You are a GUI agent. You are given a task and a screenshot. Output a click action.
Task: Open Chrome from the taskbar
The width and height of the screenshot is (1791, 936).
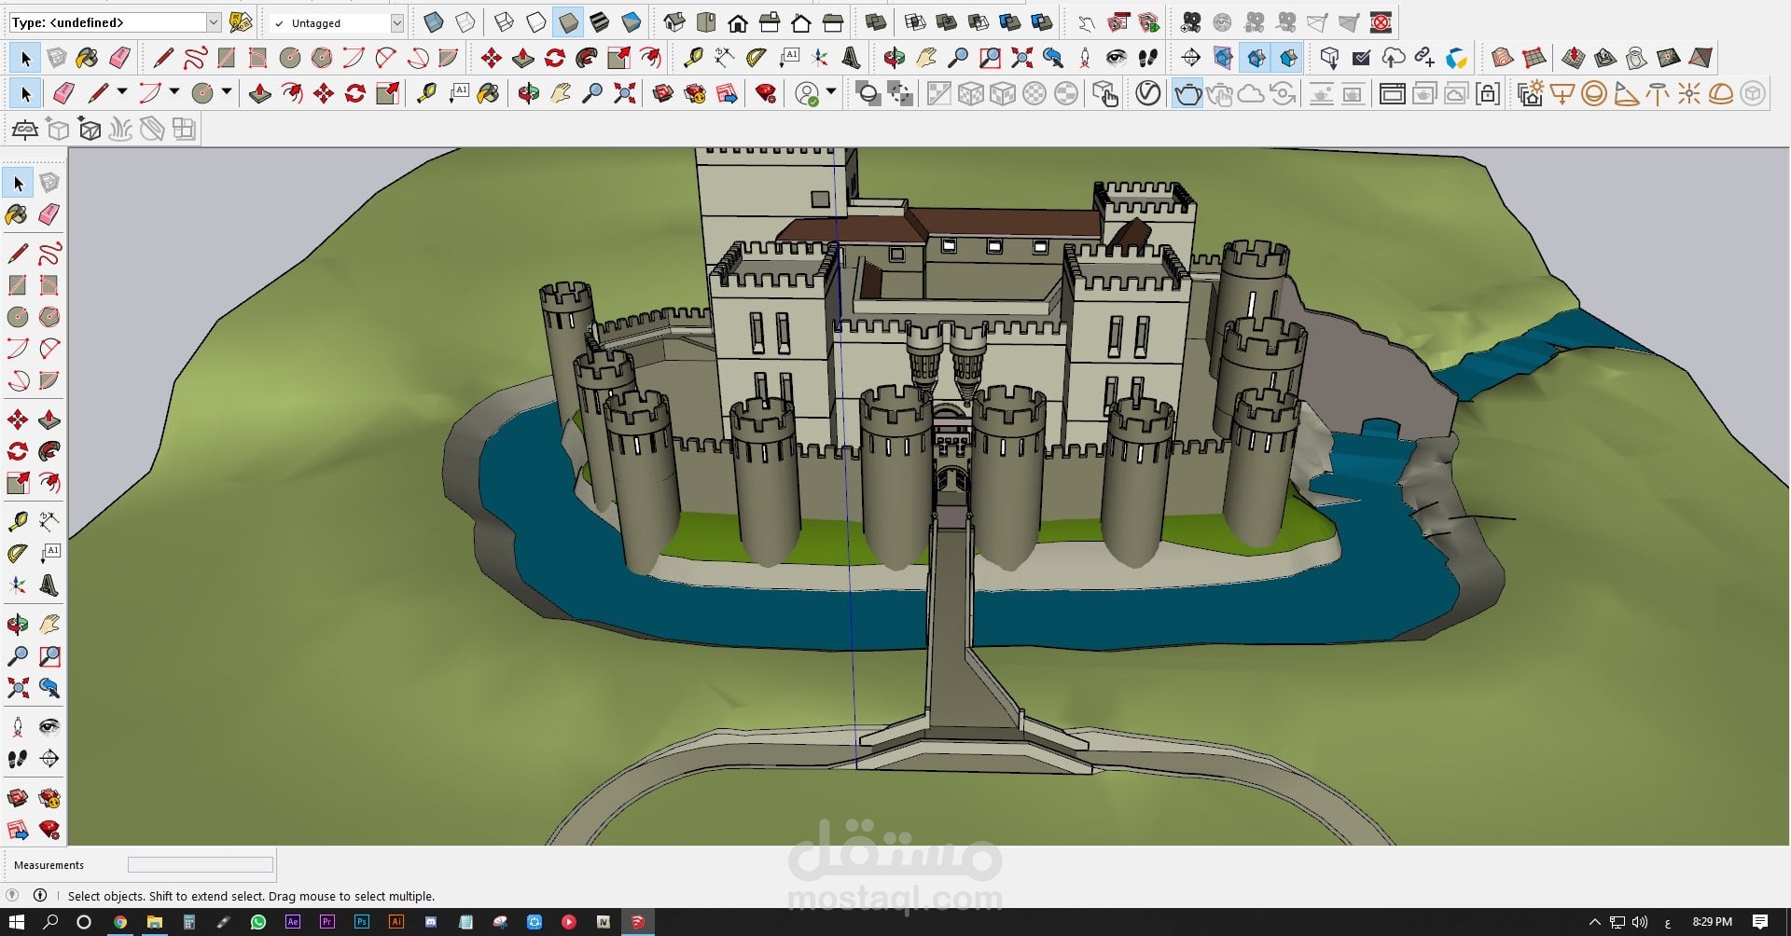click(x=119, y=922)
